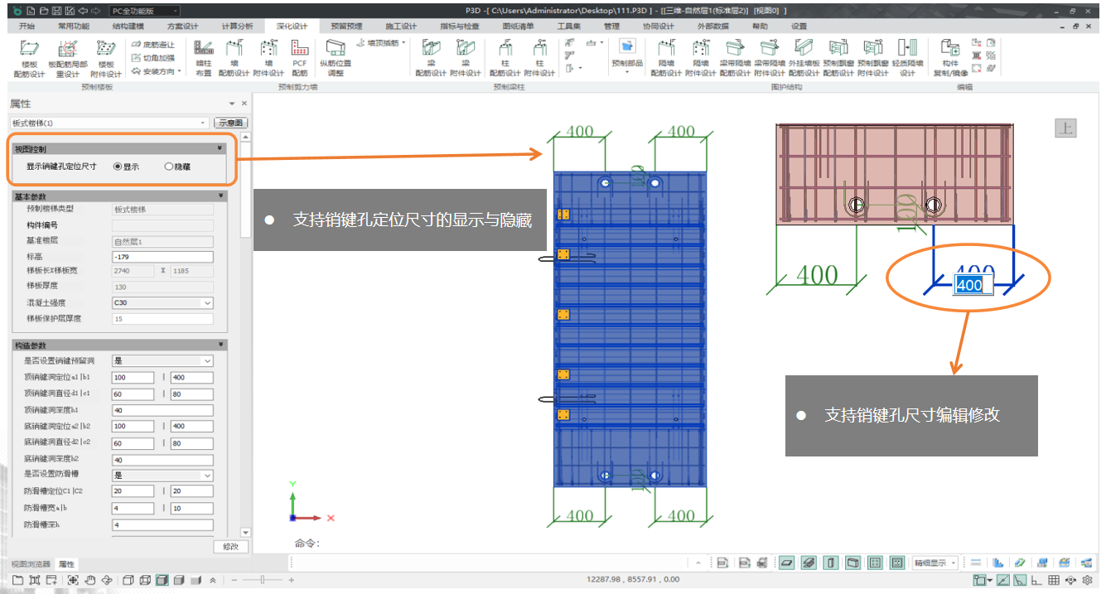Click 构件复制/镜像 icon
Screen dimensions: 1106x594
[950, 56]
